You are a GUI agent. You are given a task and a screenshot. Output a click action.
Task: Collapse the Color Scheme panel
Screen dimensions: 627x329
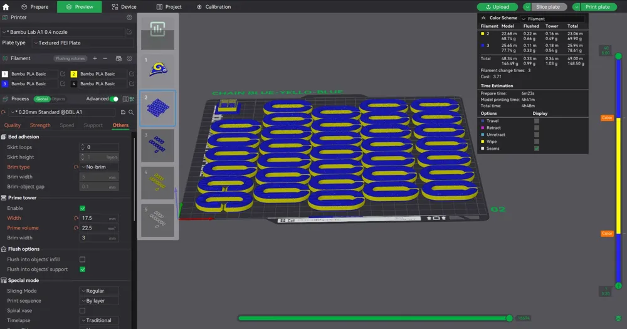[483, 19]
